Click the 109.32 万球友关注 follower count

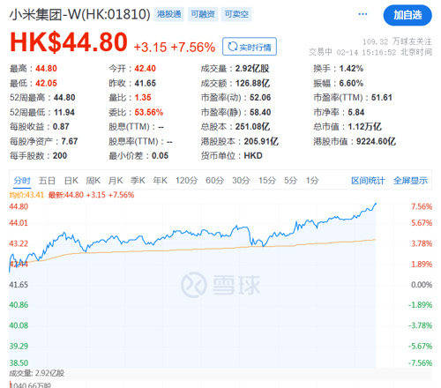(397, 41)
